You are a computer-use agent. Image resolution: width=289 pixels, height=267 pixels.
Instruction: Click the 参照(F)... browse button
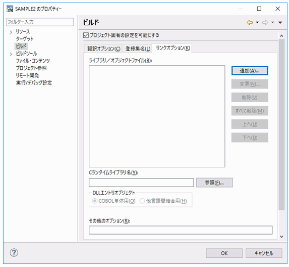(x=214, y=183)
